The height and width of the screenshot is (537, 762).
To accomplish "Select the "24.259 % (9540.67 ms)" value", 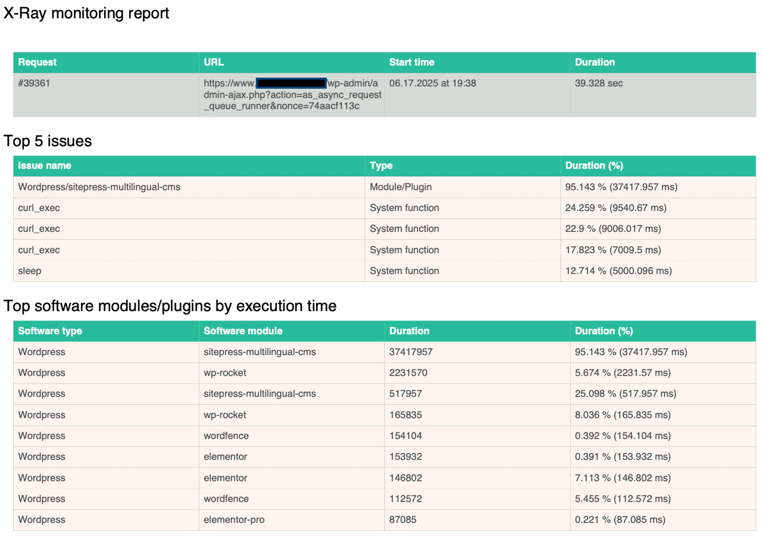I will click(x=616, y=208).
